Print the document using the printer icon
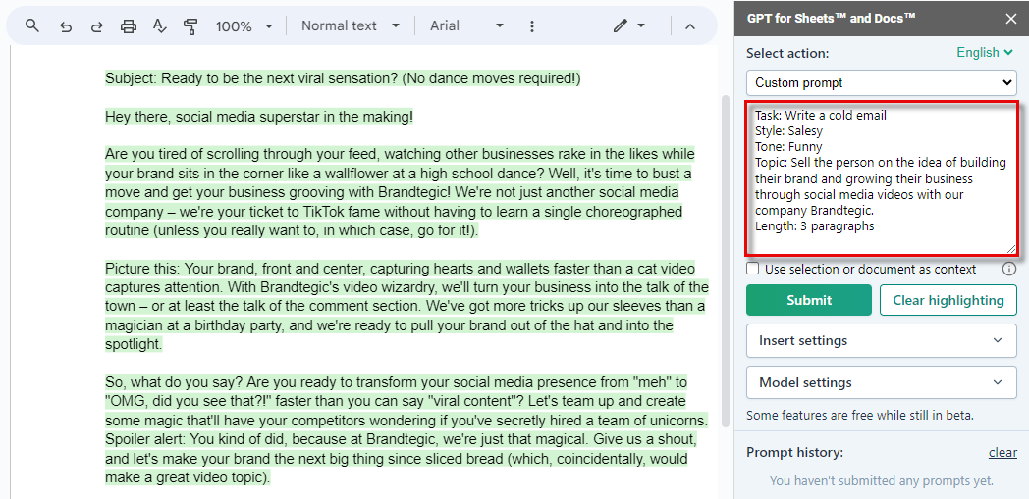1029x499 pixels. pos(129,26)
